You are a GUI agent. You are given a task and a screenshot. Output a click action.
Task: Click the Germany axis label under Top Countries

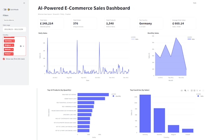coord(145,135)
